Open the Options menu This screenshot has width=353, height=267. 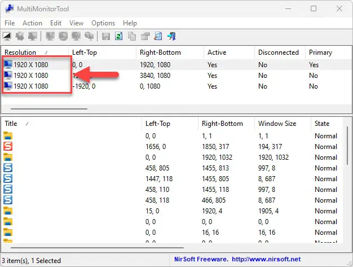coord(103,23)
